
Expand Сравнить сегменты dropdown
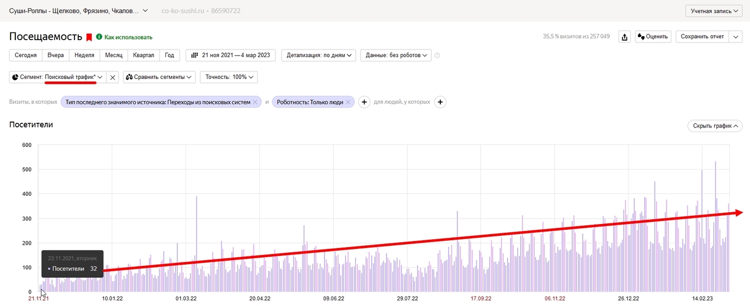pos(160,77)
